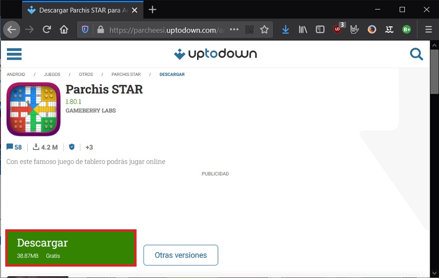Open a new browser tab
The width and height of the screenshot is (439, 278).
[152, 10]
